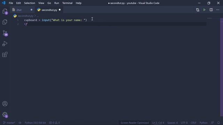Click the 'if' keyword on line 2
223x125 pixels.
pos(26,24)
